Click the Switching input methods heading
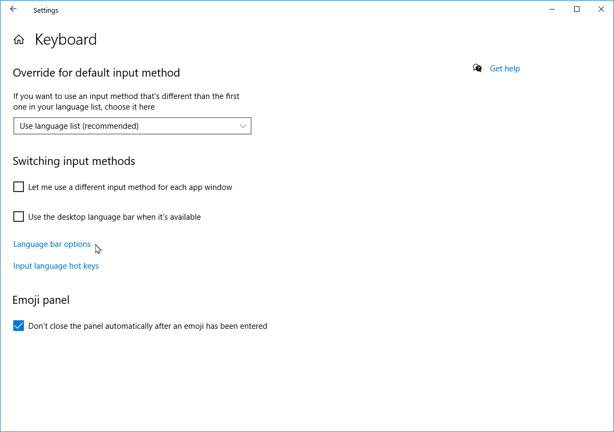The width and height of the screenshot is (614, 432). coord(74,161)
